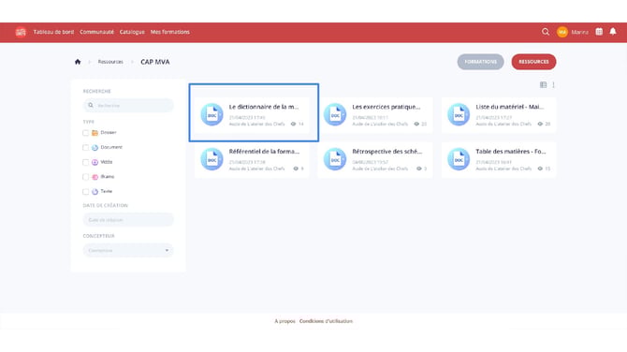Click the DOC icon of Liste du matériel card
Image resolution: width=627 pixels, height=352 pixels.
point(459,115)
